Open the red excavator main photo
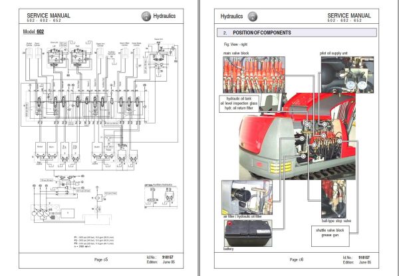 coord(297,137)
